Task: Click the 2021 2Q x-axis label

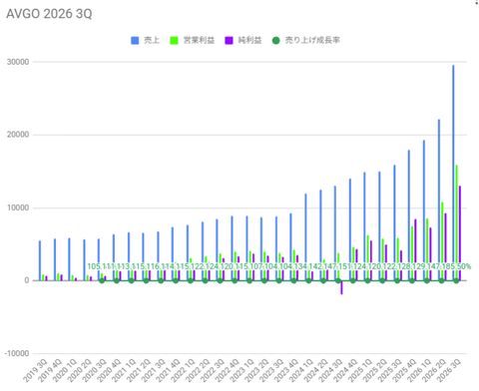Action: pos(140,370)
